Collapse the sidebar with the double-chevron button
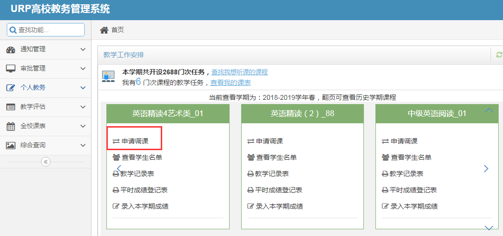The width and height of the screenshot is (503, 236). [x=46, y=162]
